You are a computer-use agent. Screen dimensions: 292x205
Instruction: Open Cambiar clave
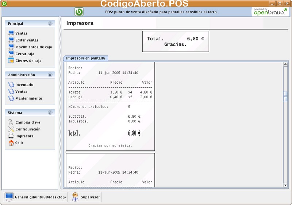coord(28,122)
